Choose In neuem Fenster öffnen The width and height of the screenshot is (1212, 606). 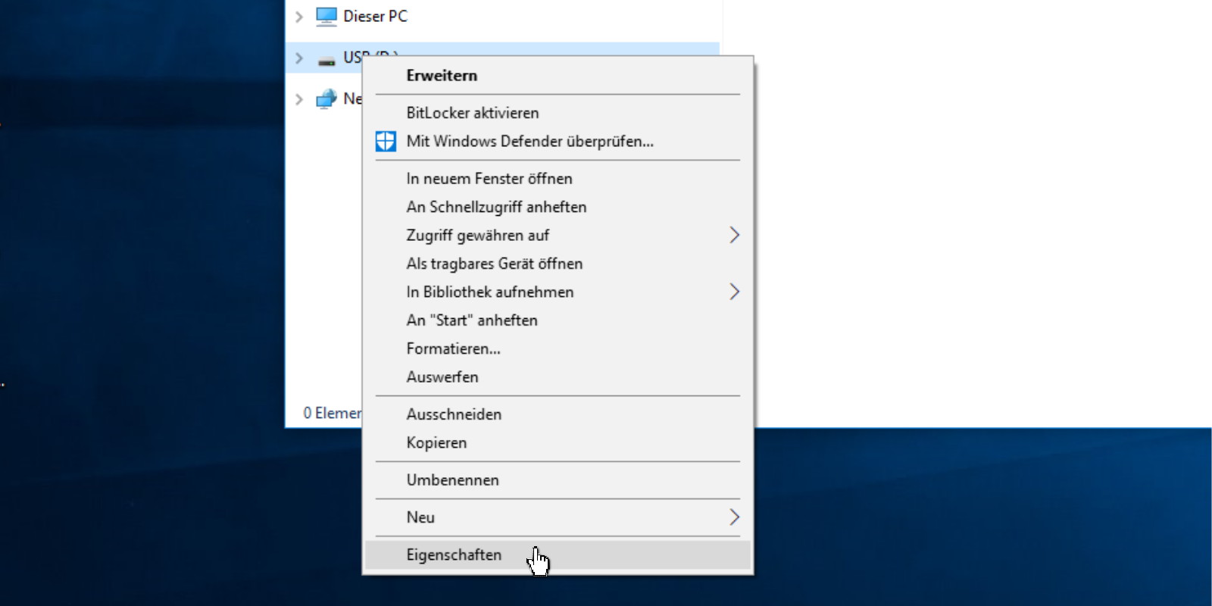558,179
